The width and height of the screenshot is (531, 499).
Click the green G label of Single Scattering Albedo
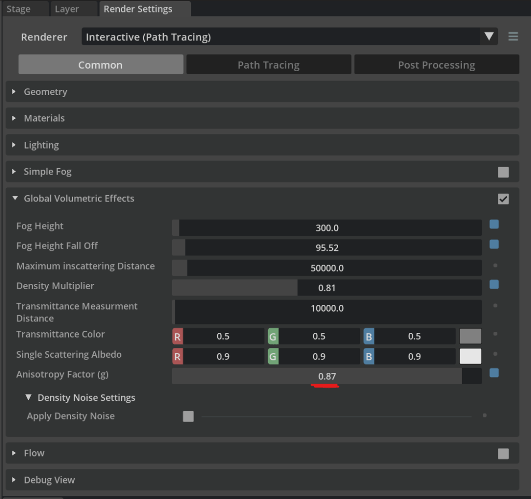pos(273,357)
